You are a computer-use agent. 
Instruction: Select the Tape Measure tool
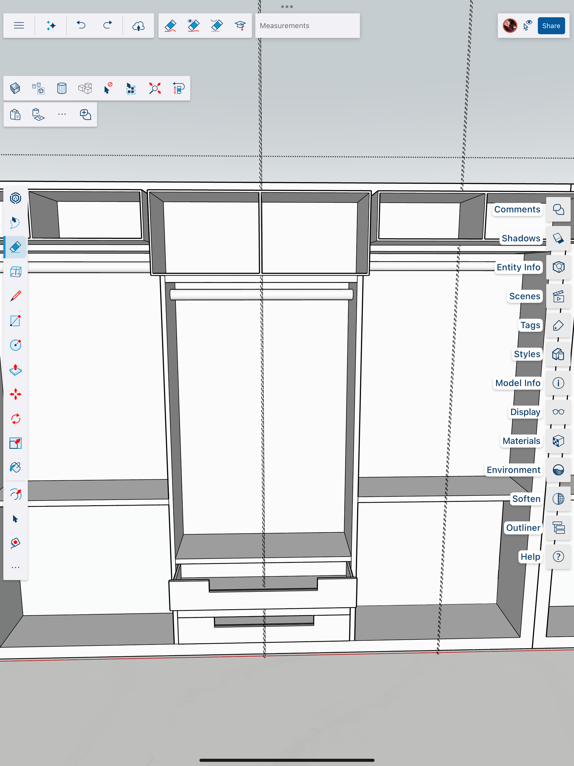16,543
